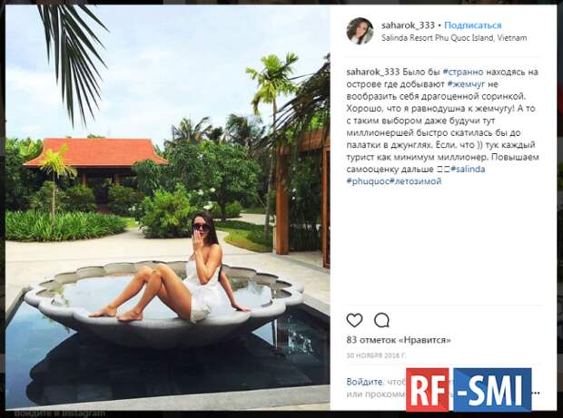The width and height of the screenshot is (563, 418).
Task: Click the Войдите login link
Action: (x=365, y=382)
